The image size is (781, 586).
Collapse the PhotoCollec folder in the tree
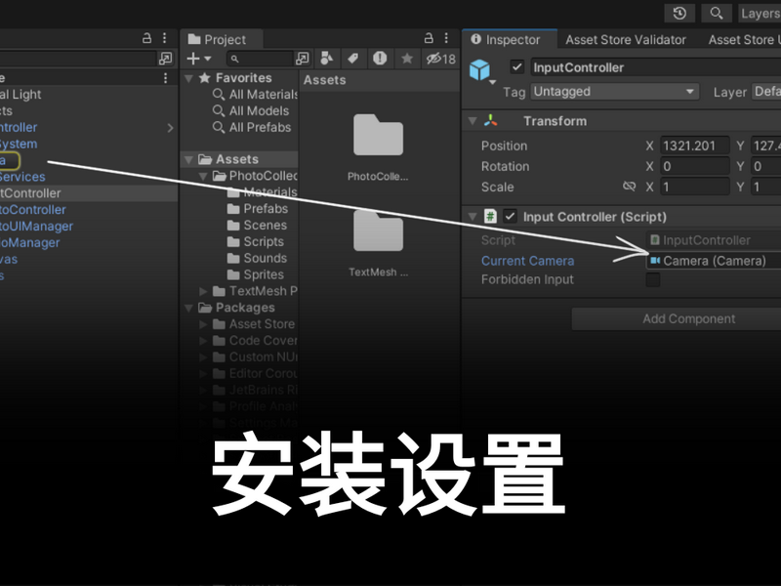(203, 176)
